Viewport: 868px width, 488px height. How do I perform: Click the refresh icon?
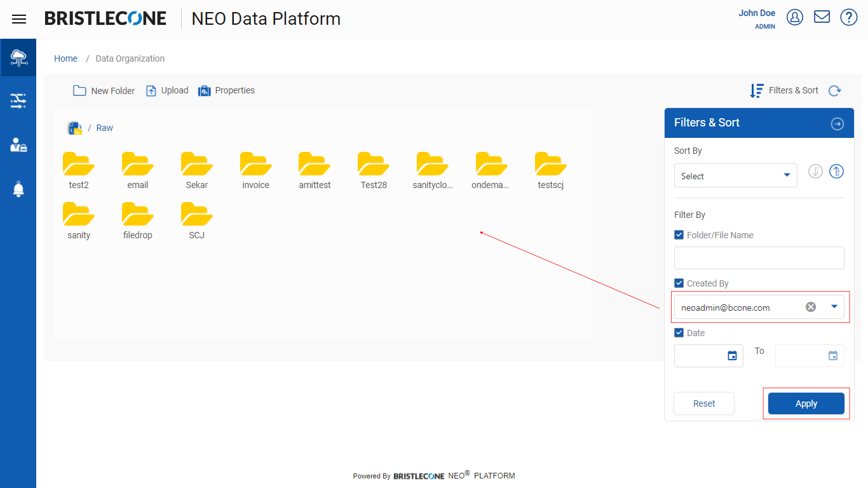[835, 91]
